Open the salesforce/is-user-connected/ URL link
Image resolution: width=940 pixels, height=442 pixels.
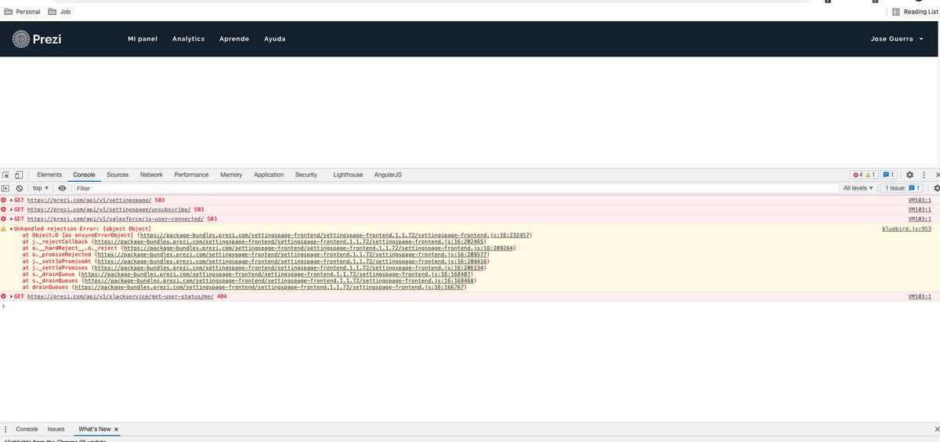click(115, 219)
